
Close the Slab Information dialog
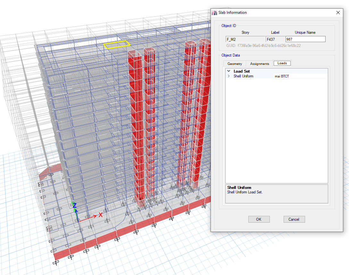click(x=338, y=13)
